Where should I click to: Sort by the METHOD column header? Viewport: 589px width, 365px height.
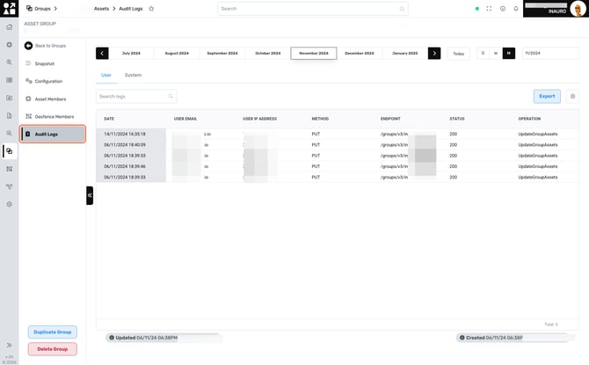pyautogui.click(x=320, y=119)
